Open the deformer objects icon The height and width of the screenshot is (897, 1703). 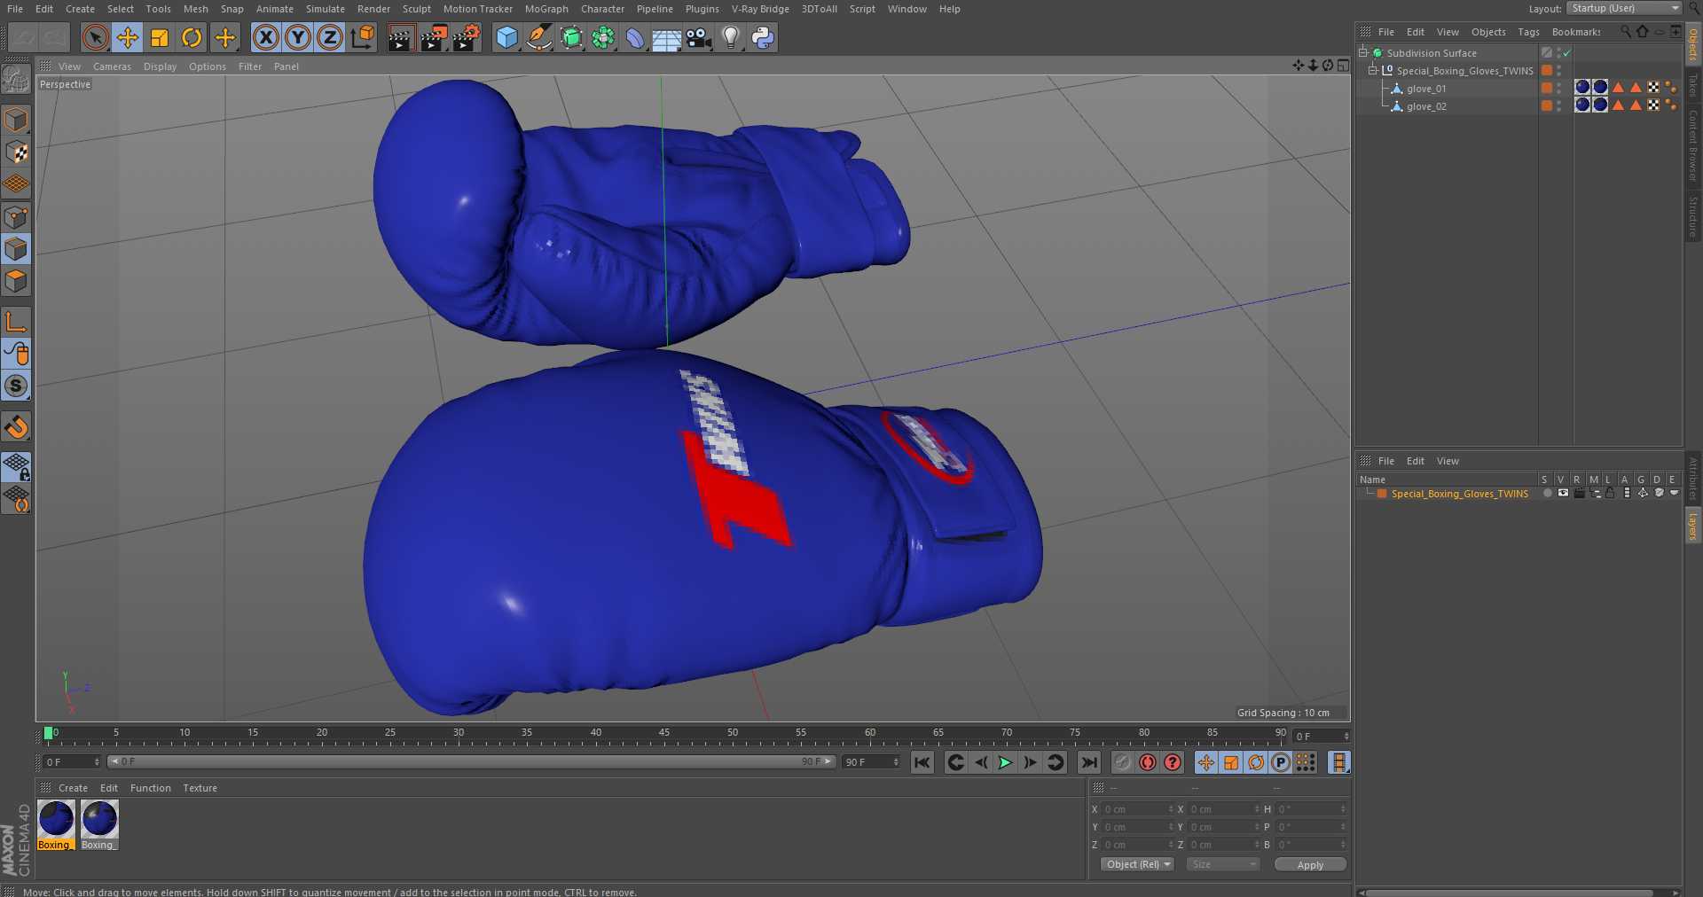click(635, 37)
